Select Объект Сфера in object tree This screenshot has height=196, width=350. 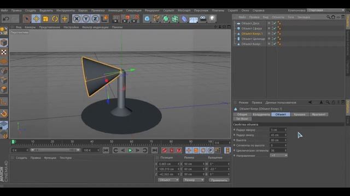(x=252, y=28)
